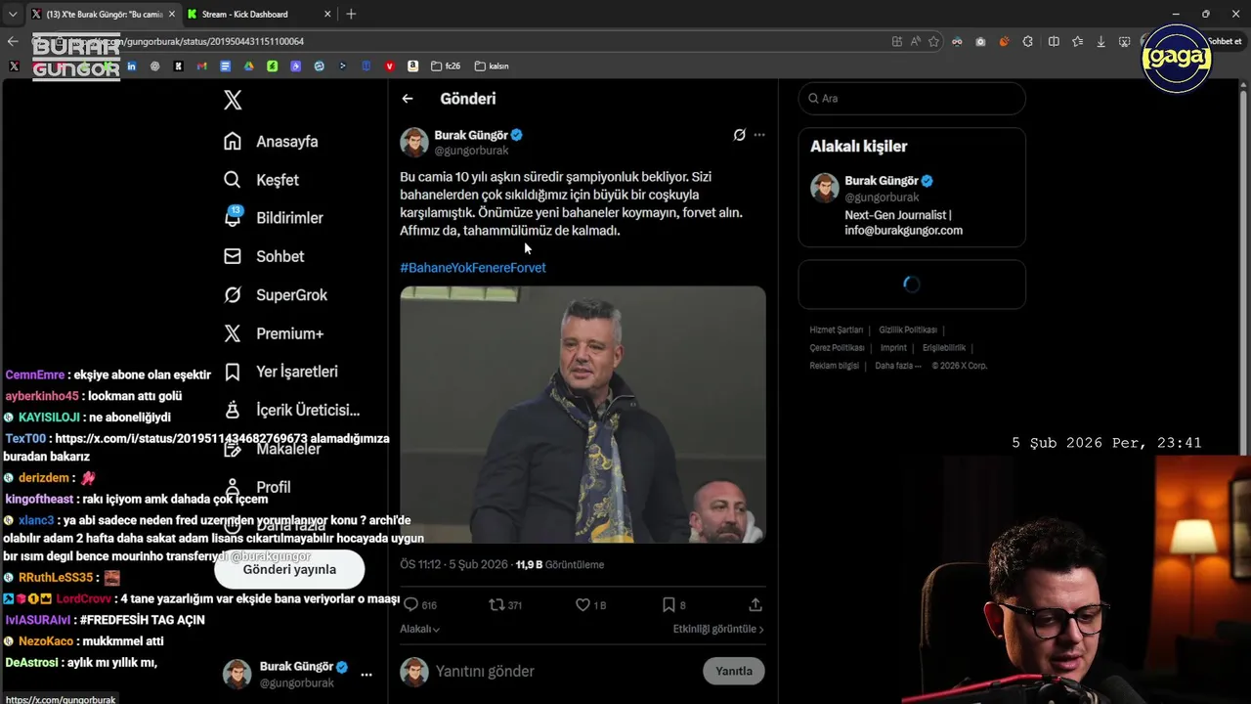Open the kalsın bookmarks folder
1251x704 pixels.
pyautogui.click(x=492, y=66)
